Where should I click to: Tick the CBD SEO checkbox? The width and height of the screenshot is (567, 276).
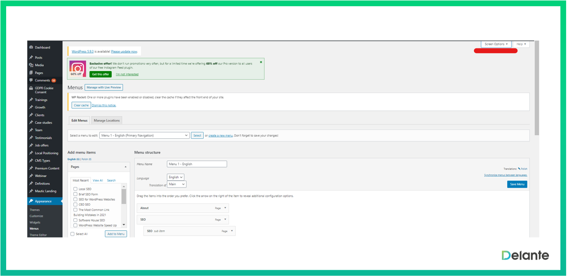point(75,205)
